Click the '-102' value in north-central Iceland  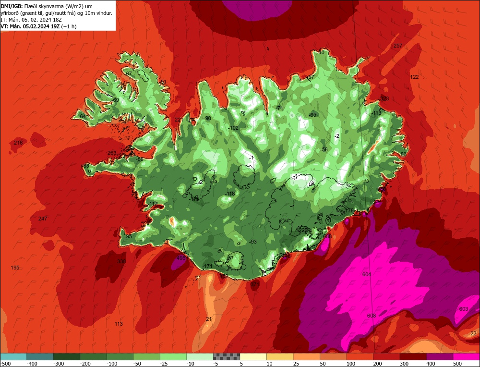(x=233, y=128)
